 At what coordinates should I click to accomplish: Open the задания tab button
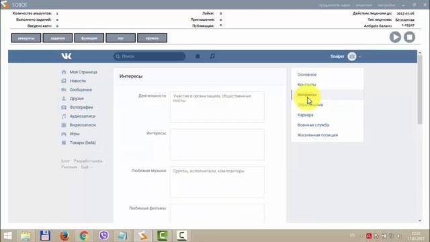pyautogui.click(x=58, y=38)
